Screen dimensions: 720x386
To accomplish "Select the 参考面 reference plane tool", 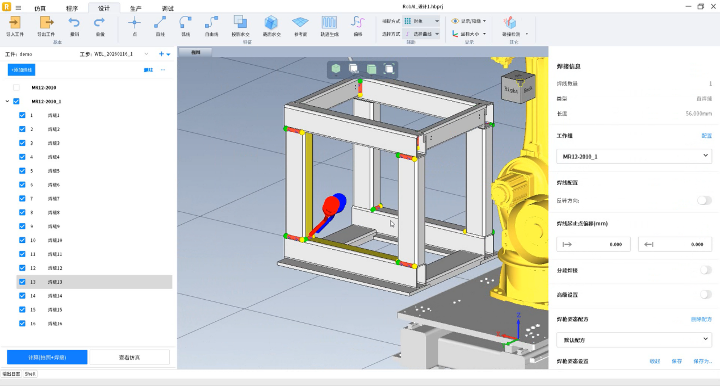I will pyautogui.click(x=300, y=23).
